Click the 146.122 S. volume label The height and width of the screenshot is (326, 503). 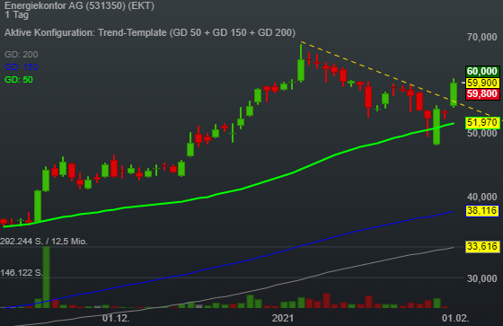22,273
